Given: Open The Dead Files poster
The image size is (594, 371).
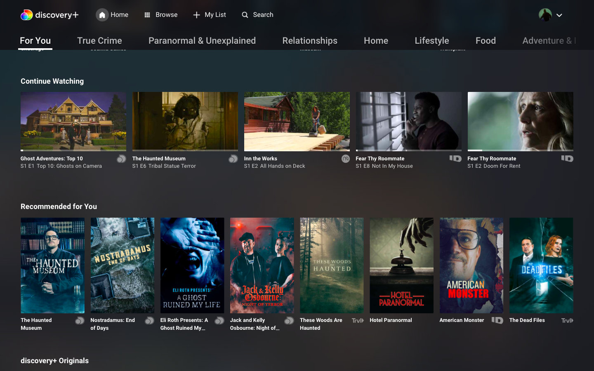Looking at the screenshot, I should 541,265.
